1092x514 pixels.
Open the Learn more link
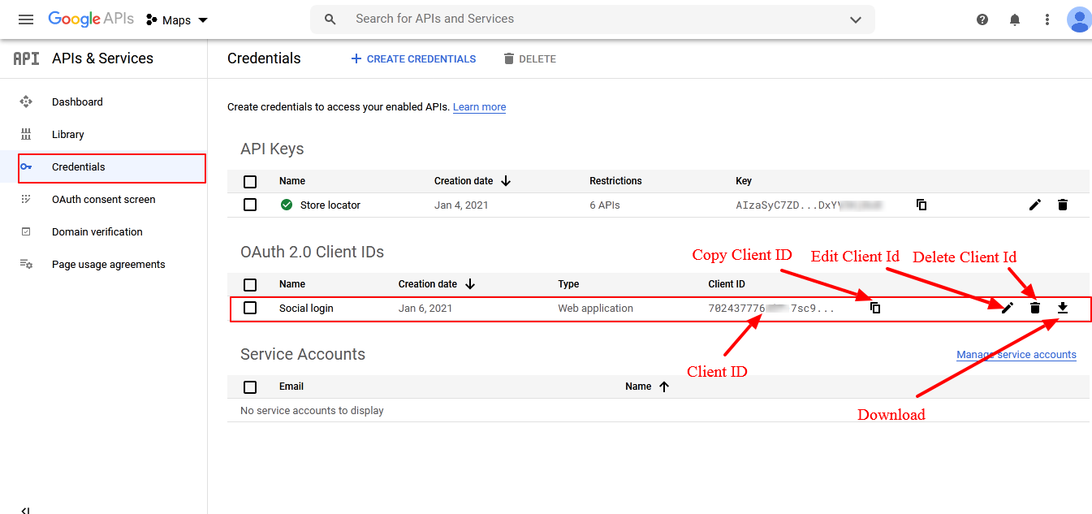[480, 107]
